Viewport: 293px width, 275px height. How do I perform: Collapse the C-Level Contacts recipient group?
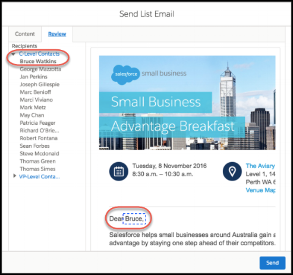coord(14,54)
